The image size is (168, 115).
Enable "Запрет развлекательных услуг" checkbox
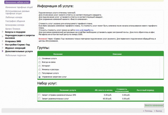[x=39, y=99]
